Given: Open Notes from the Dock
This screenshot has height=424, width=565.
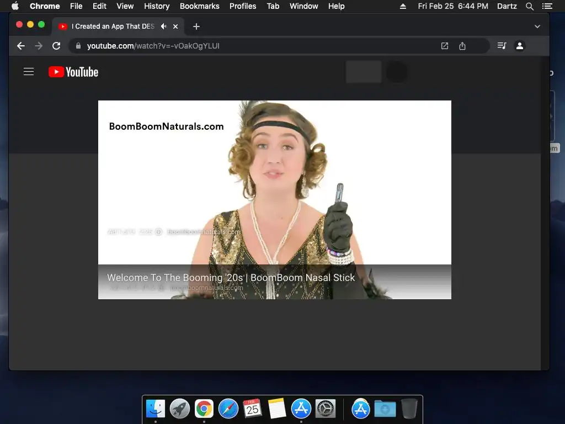Looking at the screenshot, I should [x=277, y=409].
